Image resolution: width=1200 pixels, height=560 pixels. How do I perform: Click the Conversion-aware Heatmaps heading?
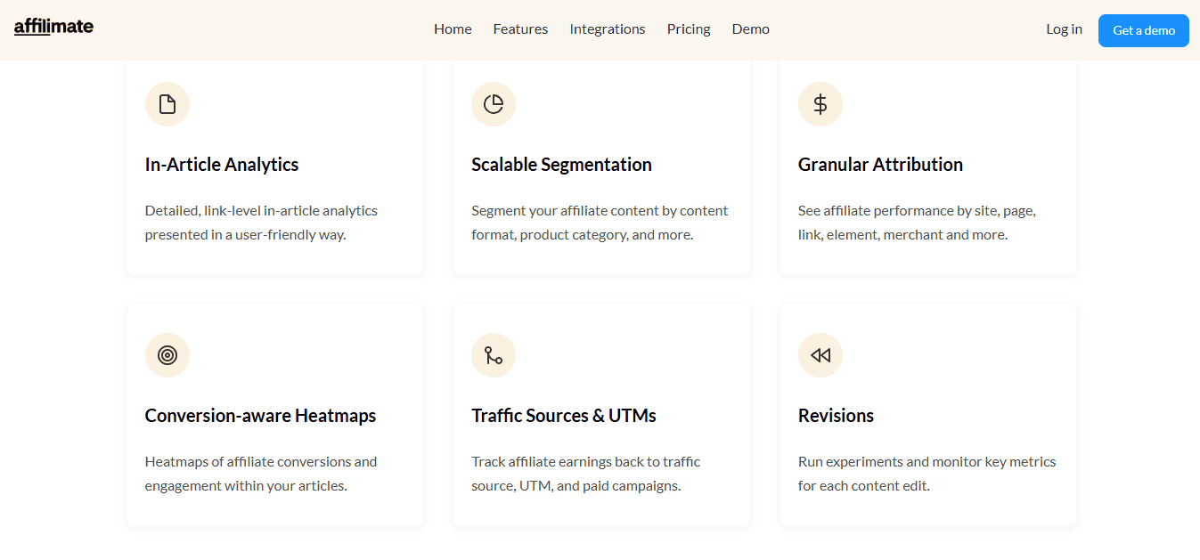pyautogui.click(x=260, y=416)
